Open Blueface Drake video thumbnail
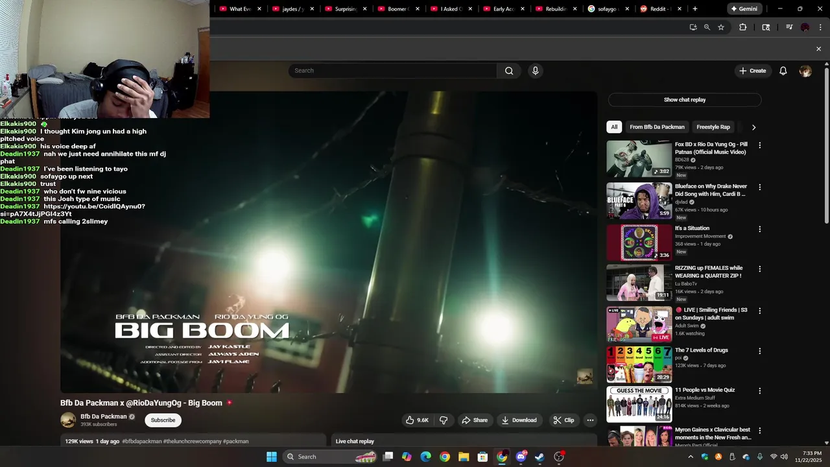The image size is (830, 467). [639, 200]
